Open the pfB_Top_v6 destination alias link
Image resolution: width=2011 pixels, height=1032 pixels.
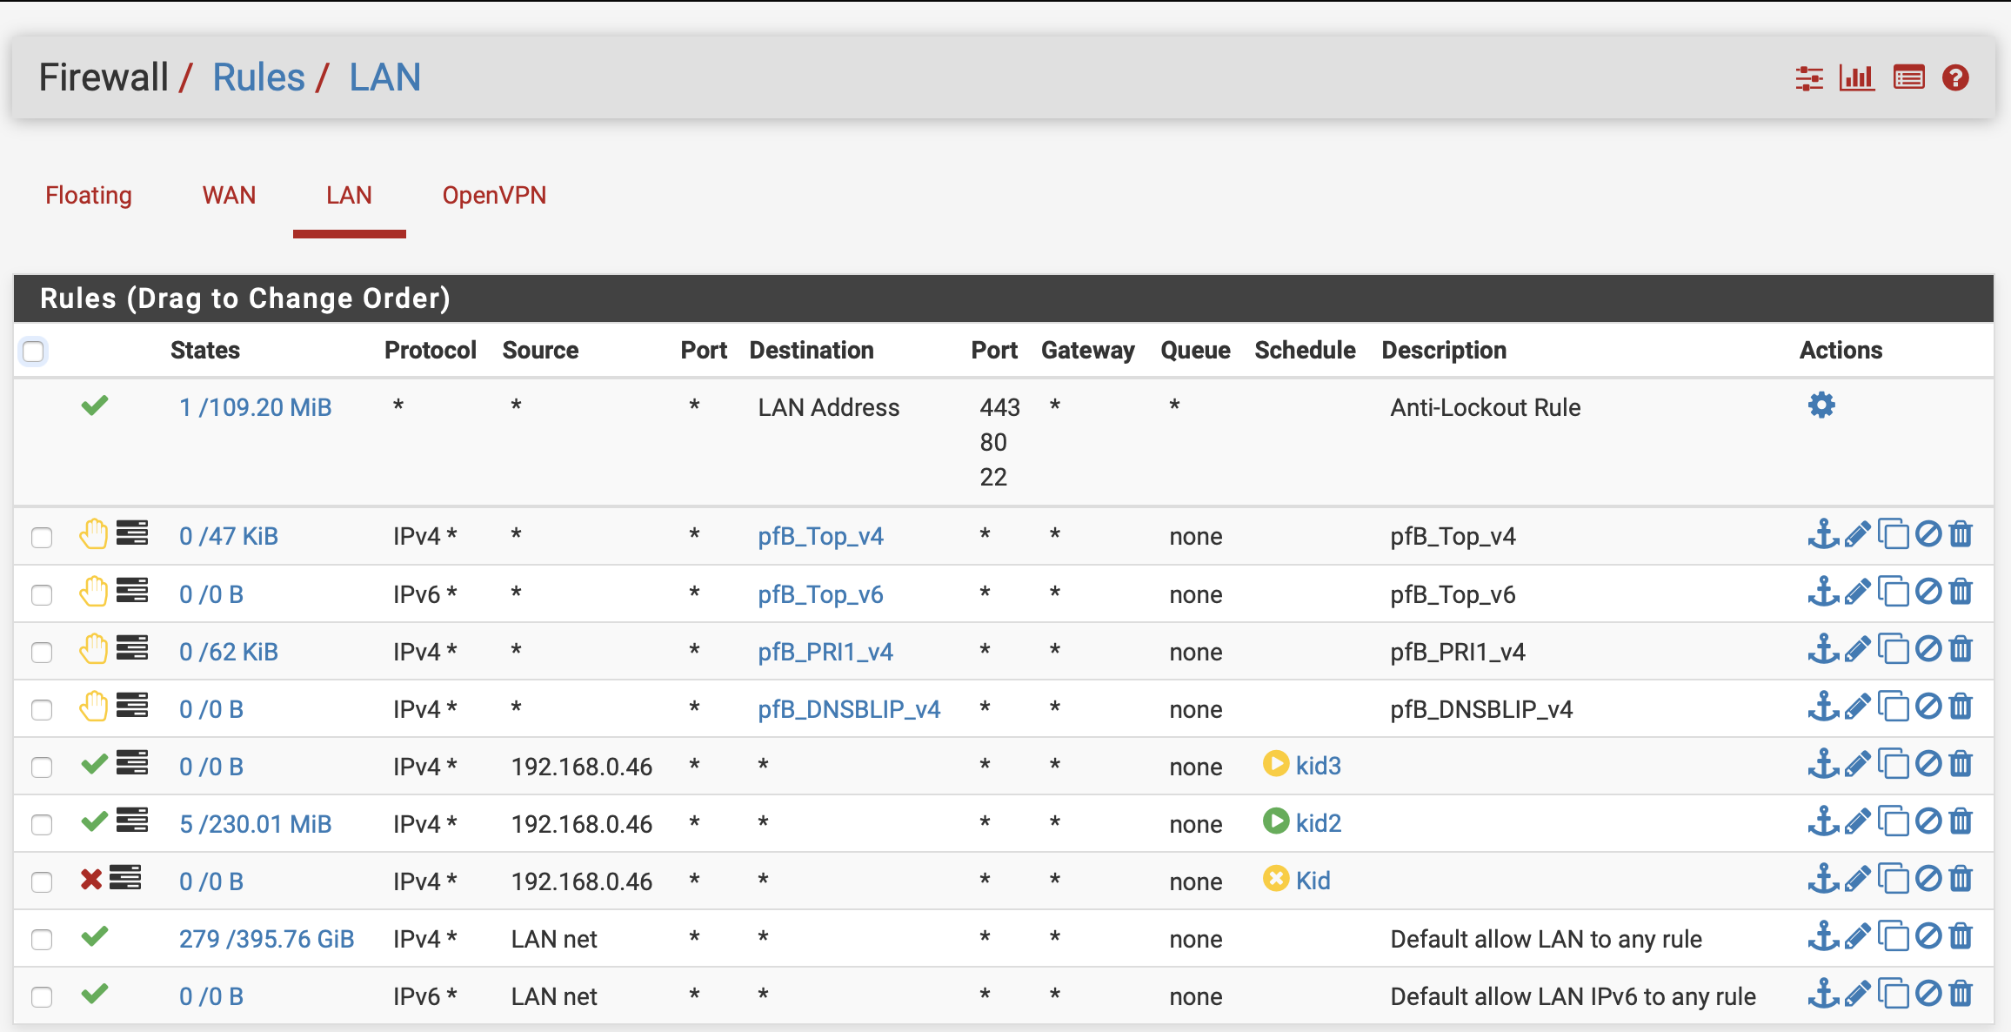[x=820, y=594]
